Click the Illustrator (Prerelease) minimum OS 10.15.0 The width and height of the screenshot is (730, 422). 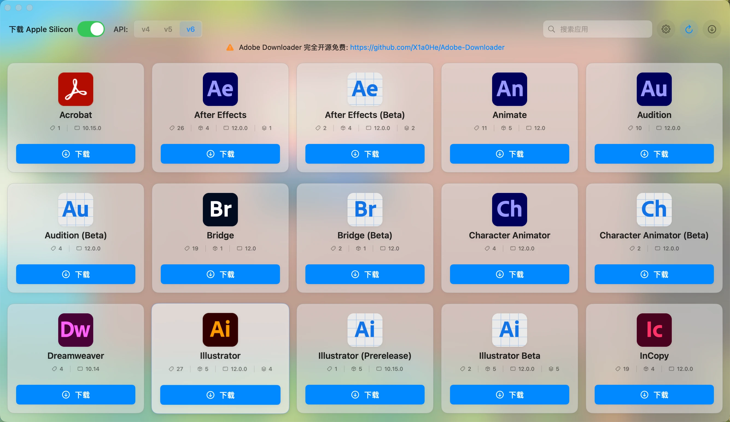(389, 369)
